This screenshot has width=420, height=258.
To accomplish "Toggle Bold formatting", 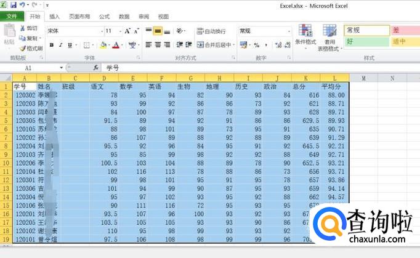I will (52, 45).
